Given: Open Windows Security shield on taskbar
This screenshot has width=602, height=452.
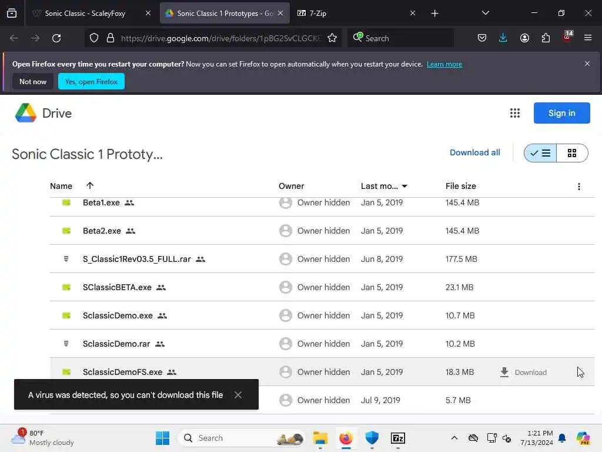Looking at the screenshot, I should 372,438.
